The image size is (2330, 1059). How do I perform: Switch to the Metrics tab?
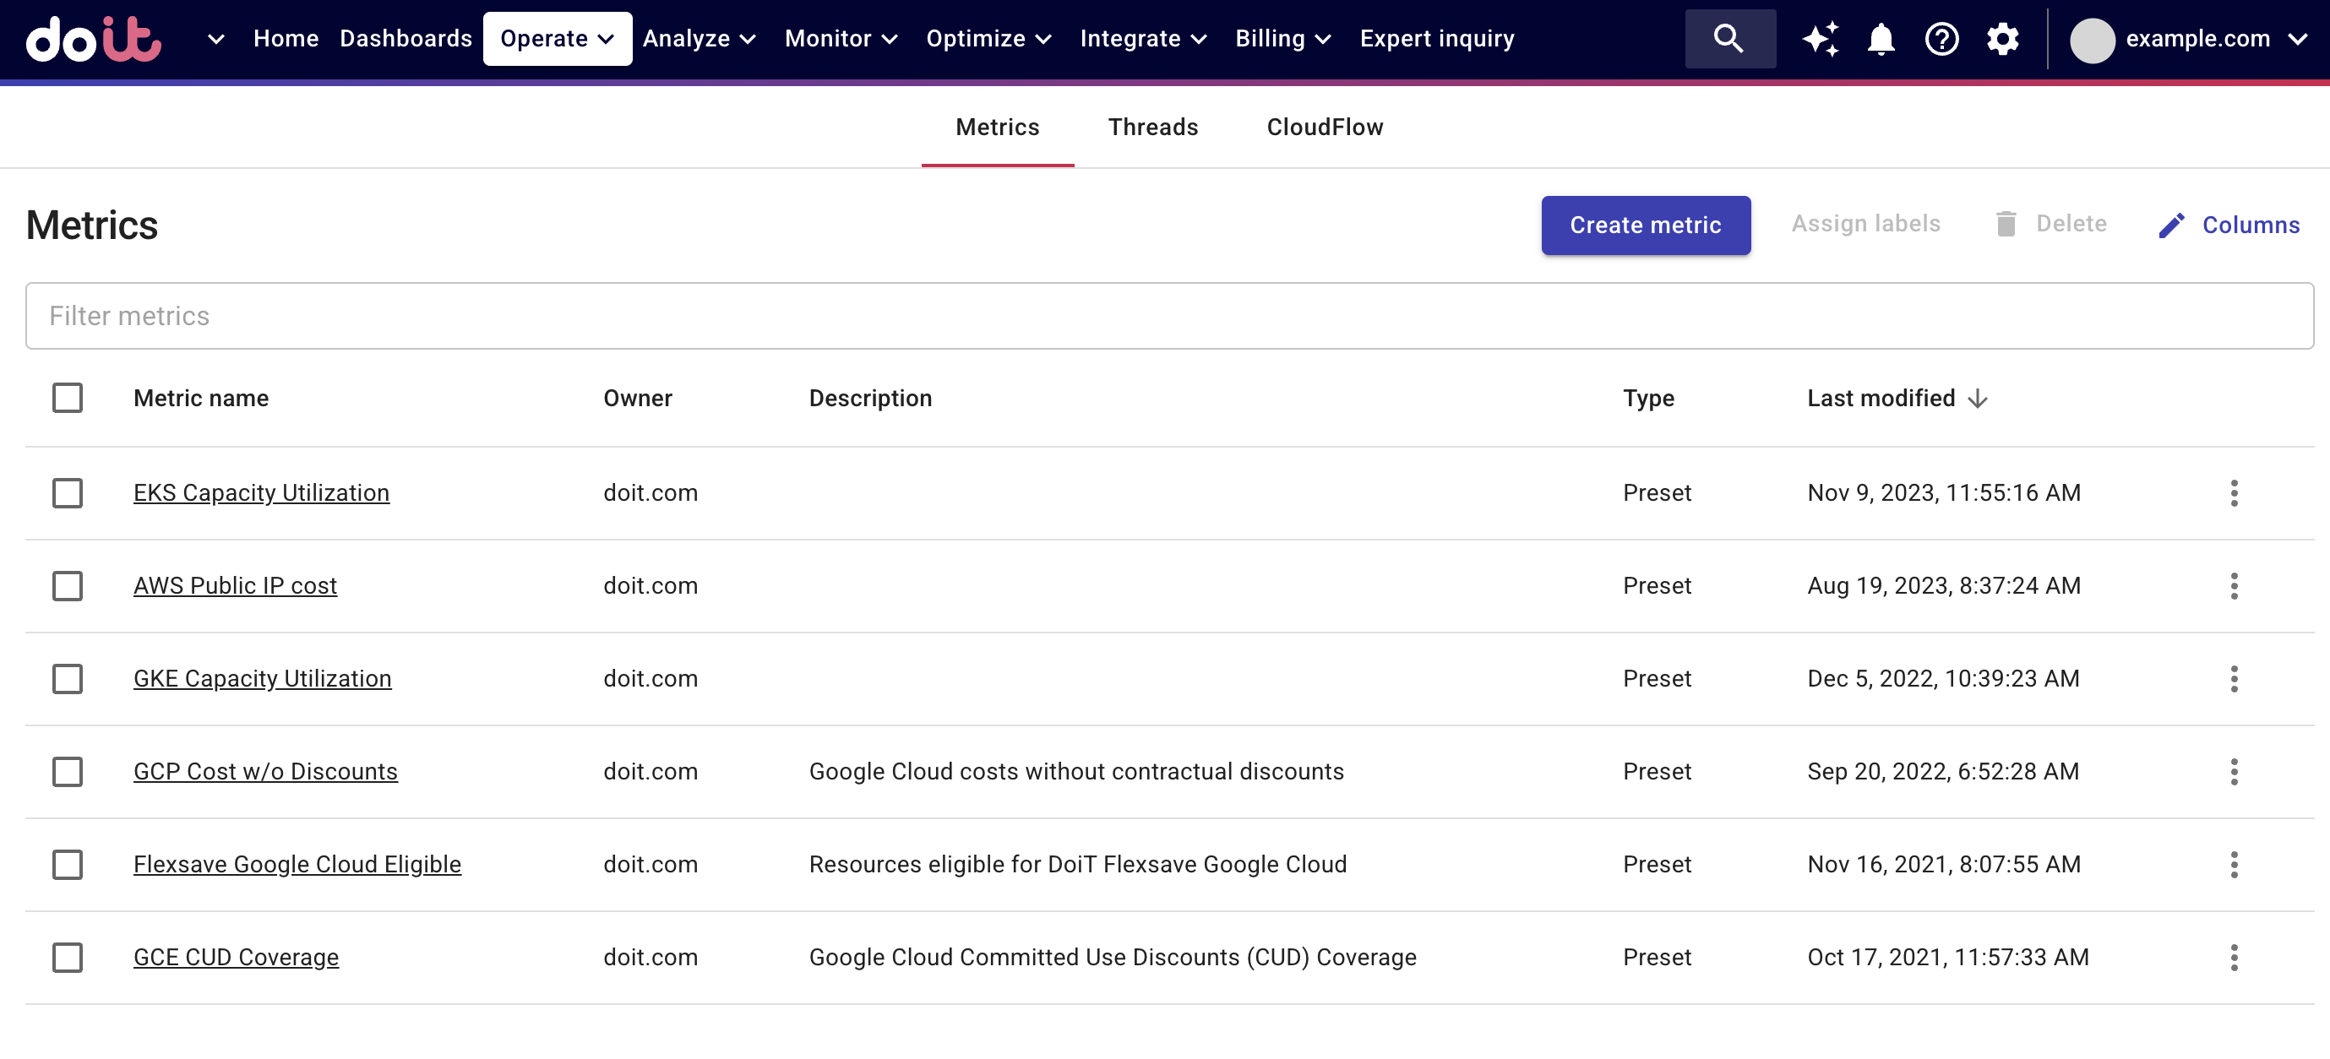(997, 128)
